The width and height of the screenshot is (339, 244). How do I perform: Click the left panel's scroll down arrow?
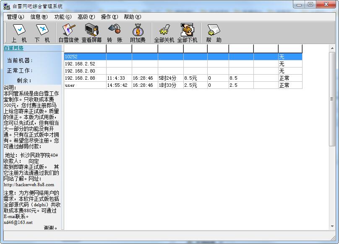(63, 226)
